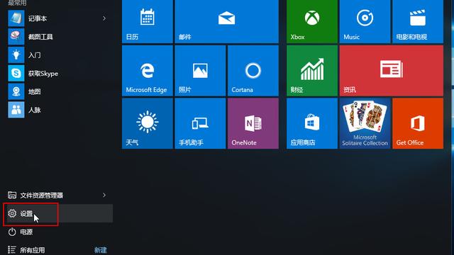Image resolution: width=454 pixels, height=255 pixels.
Task: Launch the Xbox tile
Action: [312, 21]
